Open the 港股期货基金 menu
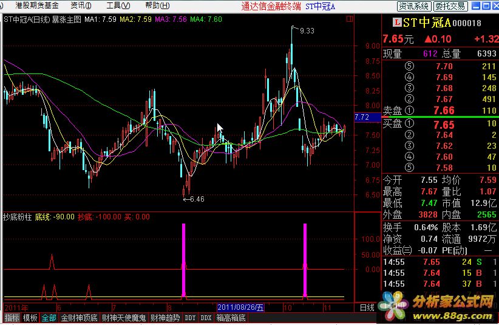Viewport: 499px width, 325px height. coord(37,5)
